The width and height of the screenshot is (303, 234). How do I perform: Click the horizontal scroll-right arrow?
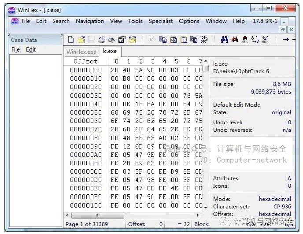coord(198,215)
